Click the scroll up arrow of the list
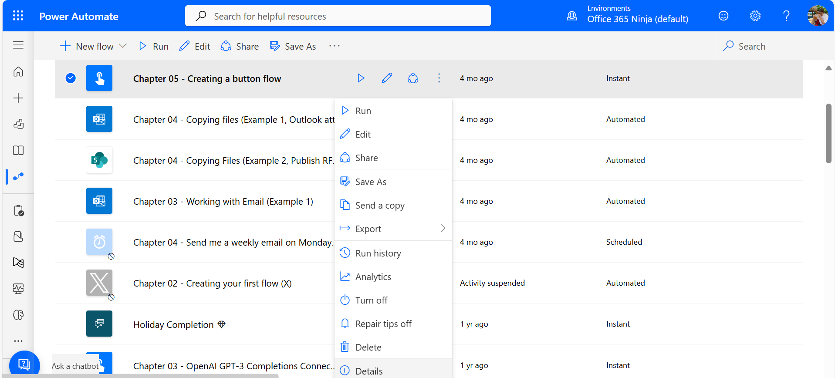Viewport: 835px width, 378px height. (828, 68)
